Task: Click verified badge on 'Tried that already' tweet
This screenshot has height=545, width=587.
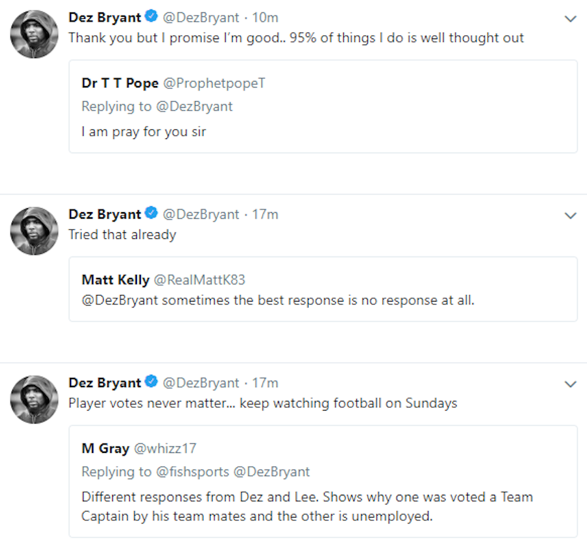Action: 151,214
